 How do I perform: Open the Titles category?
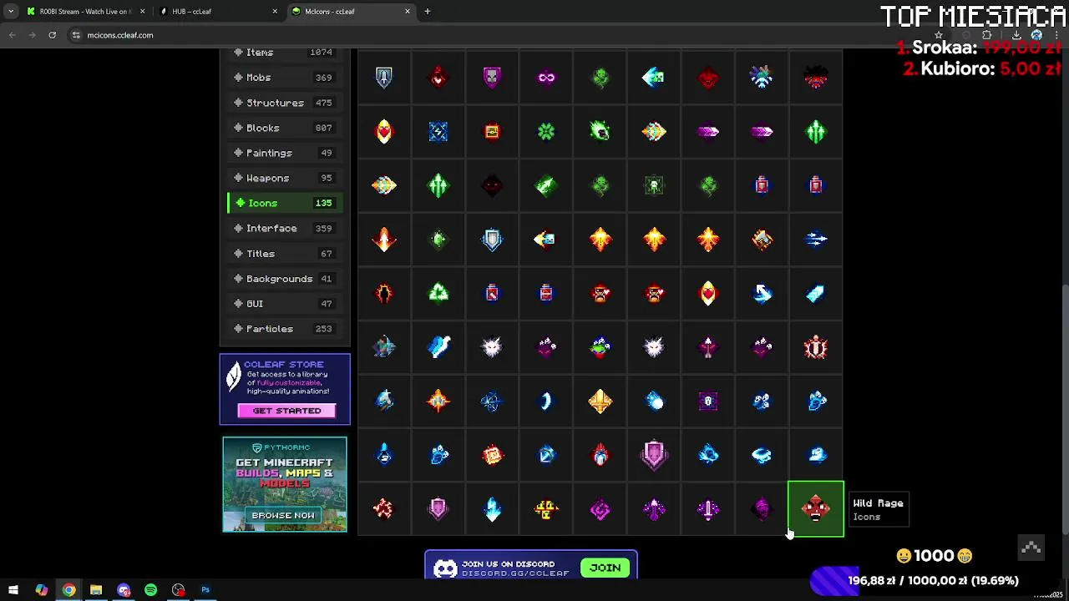(284, 254)
